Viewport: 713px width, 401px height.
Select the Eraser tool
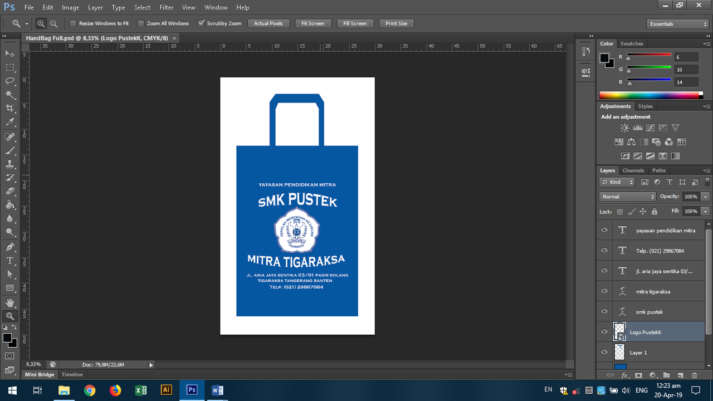tap(10, 191)
